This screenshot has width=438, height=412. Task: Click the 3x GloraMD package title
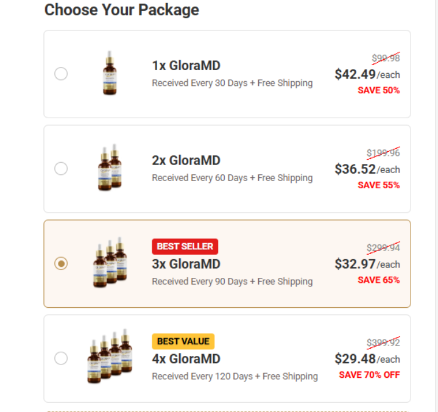(186, 265)
